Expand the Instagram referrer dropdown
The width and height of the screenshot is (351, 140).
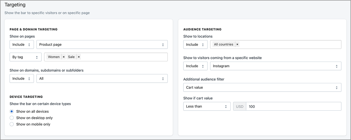[275, 66]
